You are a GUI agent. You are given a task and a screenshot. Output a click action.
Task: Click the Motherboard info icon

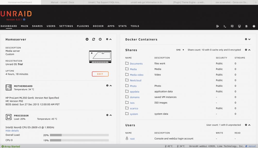click(107, 85)
